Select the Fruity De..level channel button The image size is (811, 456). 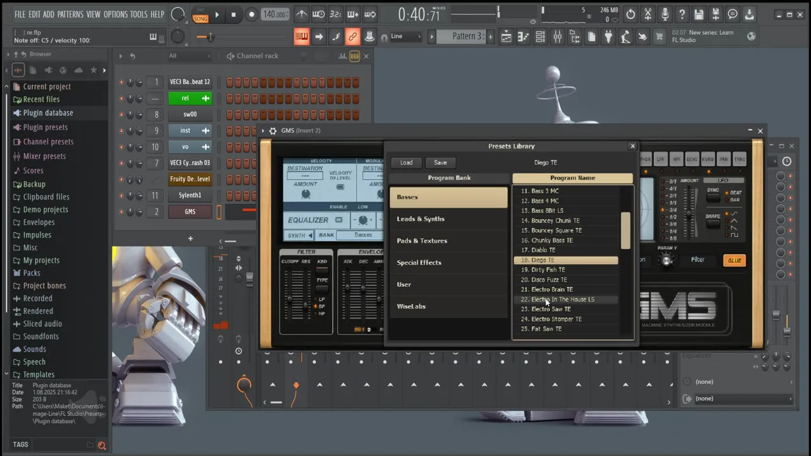click(x=190, y=179)
